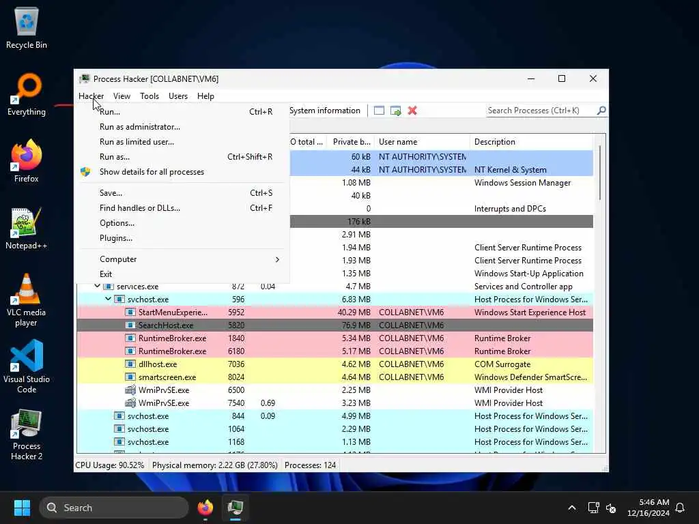Expand the Computer submenu arrow
Image resolution: width=699 pixels, height=524 pixels.
[277, 259]
